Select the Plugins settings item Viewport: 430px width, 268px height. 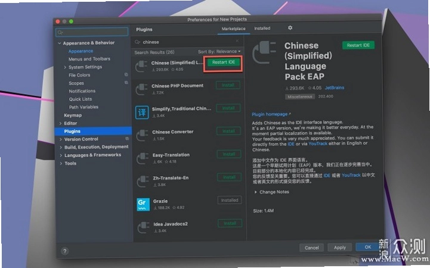(x=94, y=131)
